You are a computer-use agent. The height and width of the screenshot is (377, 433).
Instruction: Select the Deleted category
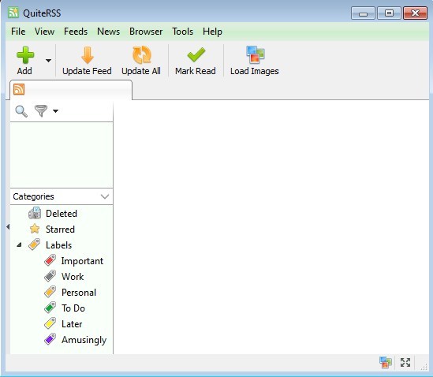click(62, 214)
